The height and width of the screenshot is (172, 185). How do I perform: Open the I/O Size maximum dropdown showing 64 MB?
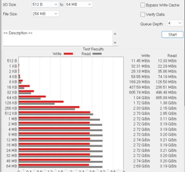click(x=79, y=5)
